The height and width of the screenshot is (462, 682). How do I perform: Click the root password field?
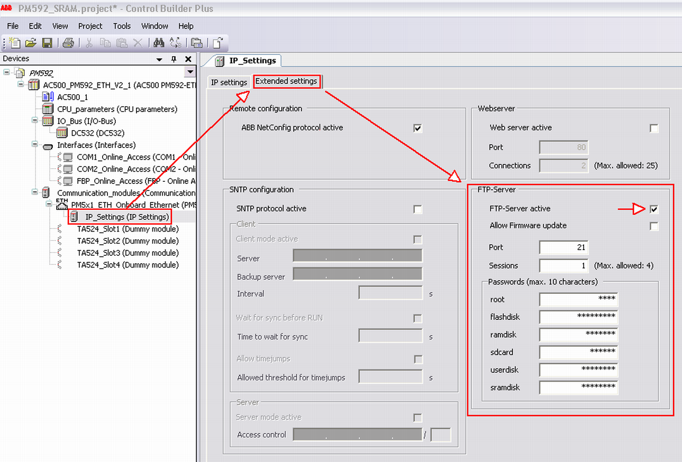click(578, 300)
